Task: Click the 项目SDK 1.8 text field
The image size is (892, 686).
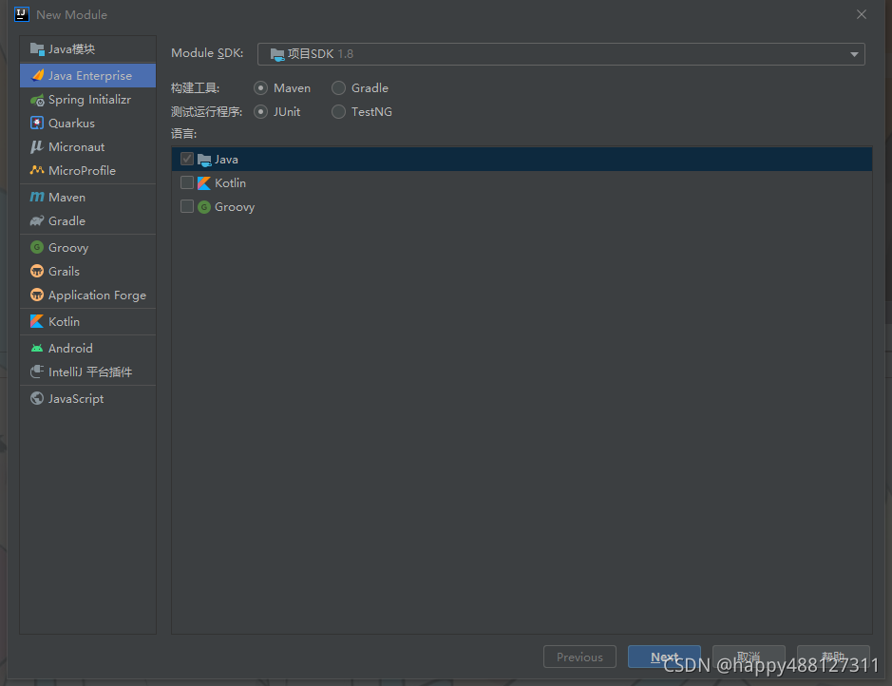Action: [560, 54]
